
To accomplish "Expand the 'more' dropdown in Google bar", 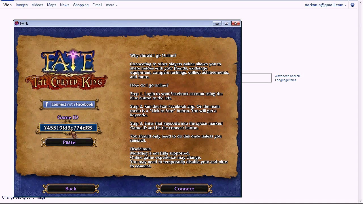I will point(111,5).
